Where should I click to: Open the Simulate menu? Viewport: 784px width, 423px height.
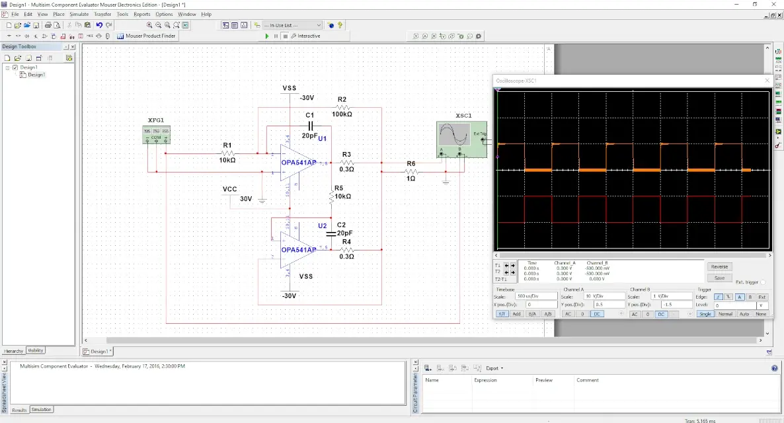(79, 14)
